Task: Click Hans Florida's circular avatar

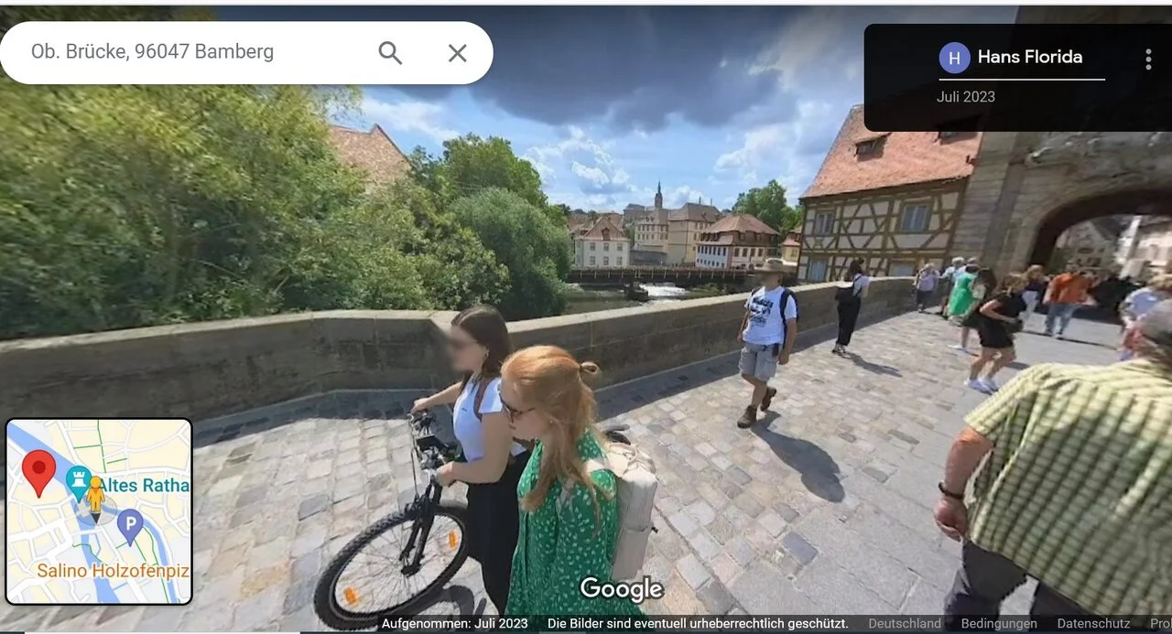Action: pos(954,58)
